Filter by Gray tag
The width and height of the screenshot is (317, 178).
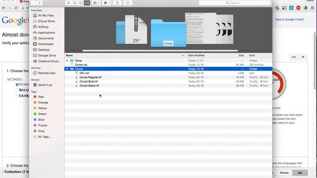pyautogui.click(x=41, y=131)
